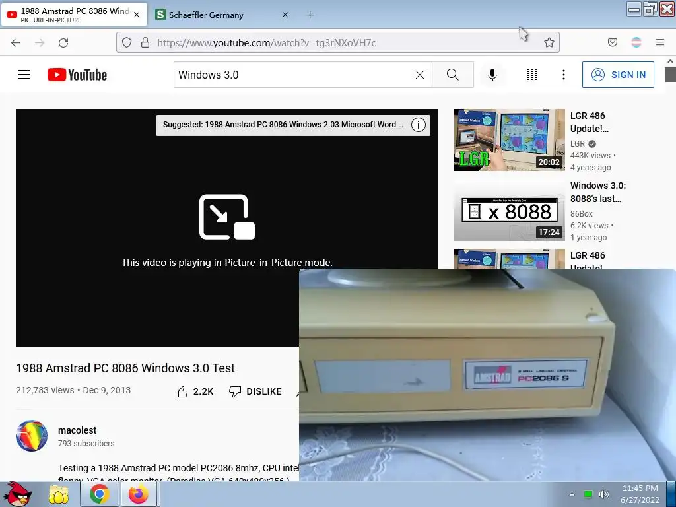Open 'Windows 3.0: 8088's last' title

(x=598, y=192)
